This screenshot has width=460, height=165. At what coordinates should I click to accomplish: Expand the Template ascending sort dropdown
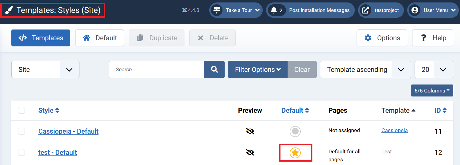(365, 69)
